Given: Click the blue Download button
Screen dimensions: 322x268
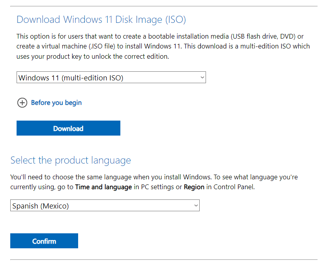Looking at the screenshot, I should pos(68,128).
